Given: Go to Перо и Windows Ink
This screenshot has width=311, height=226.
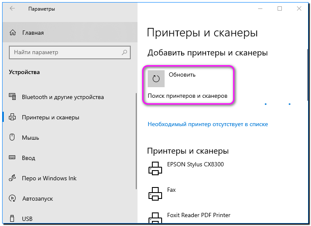Looking at the screenshot, I should (x=49, y=178).
